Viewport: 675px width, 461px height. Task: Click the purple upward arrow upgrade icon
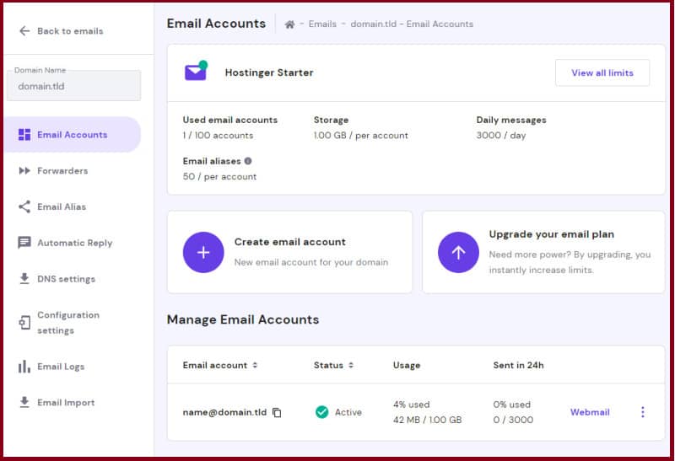(458, 253)
